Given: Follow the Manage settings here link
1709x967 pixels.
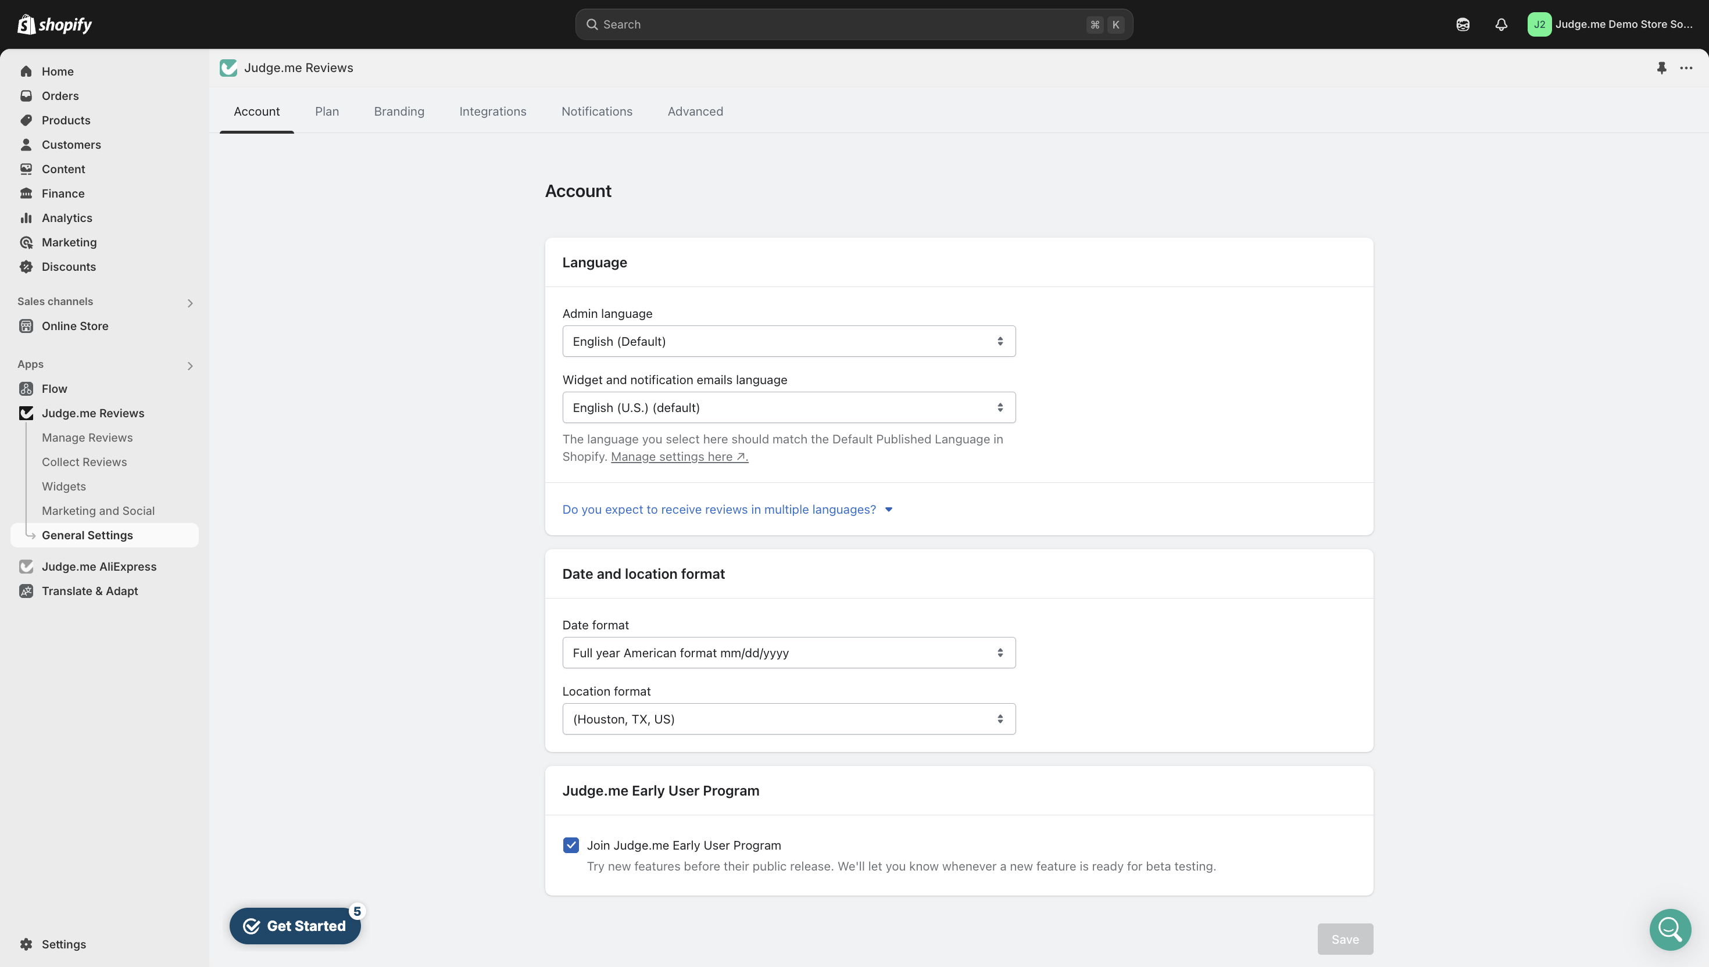Looking at the screenshot, I should (x=679, y=457).
